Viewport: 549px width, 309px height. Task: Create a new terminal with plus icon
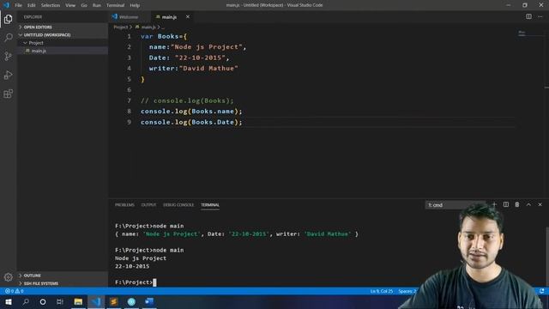coord(494,204)
